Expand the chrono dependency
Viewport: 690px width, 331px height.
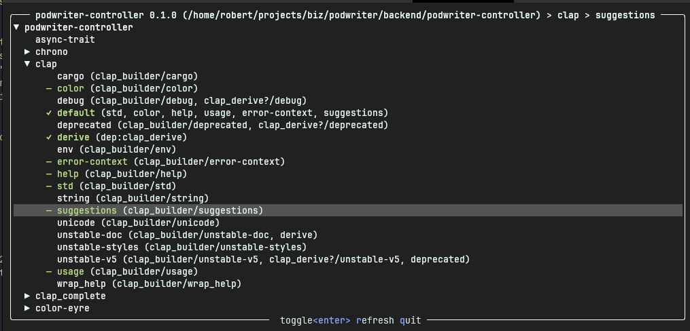click(x=27, y=52)
